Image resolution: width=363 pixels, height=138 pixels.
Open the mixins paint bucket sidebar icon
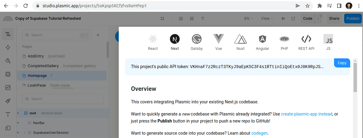pyautogui.click(x=8, y=61)
